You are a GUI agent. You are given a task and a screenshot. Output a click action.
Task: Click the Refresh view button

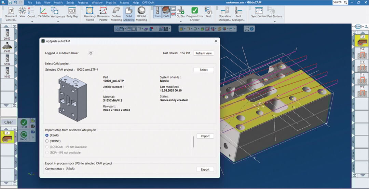tap(204, 53)
